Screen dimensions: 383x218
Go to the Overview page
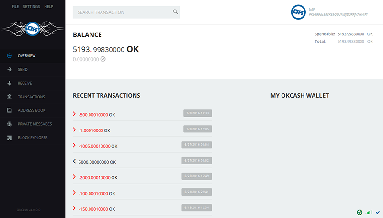click(33, 56)
